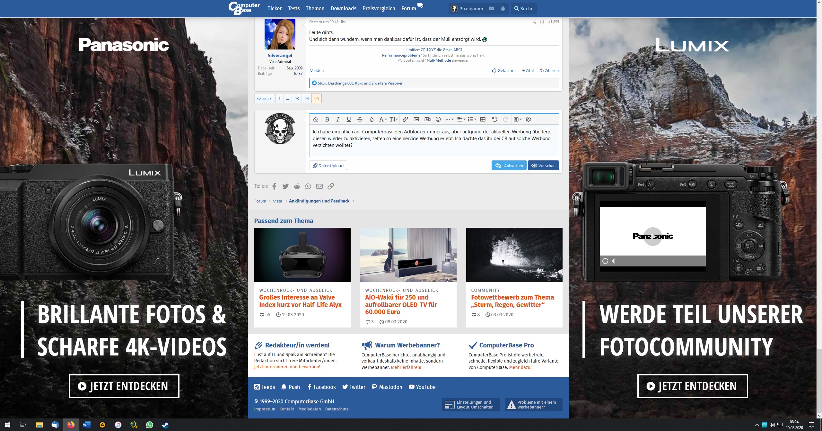Toggle the BB code gear mode
The width and height of the screenshot is (822, 431).
click(529, 119)
